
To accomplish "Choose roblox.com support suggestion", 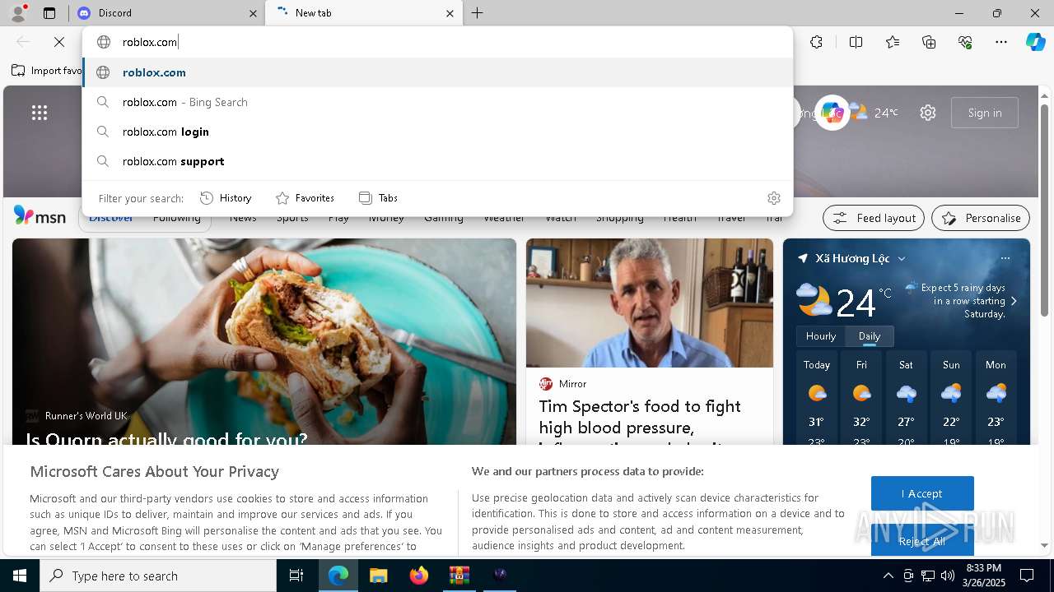I will [437, 161].
